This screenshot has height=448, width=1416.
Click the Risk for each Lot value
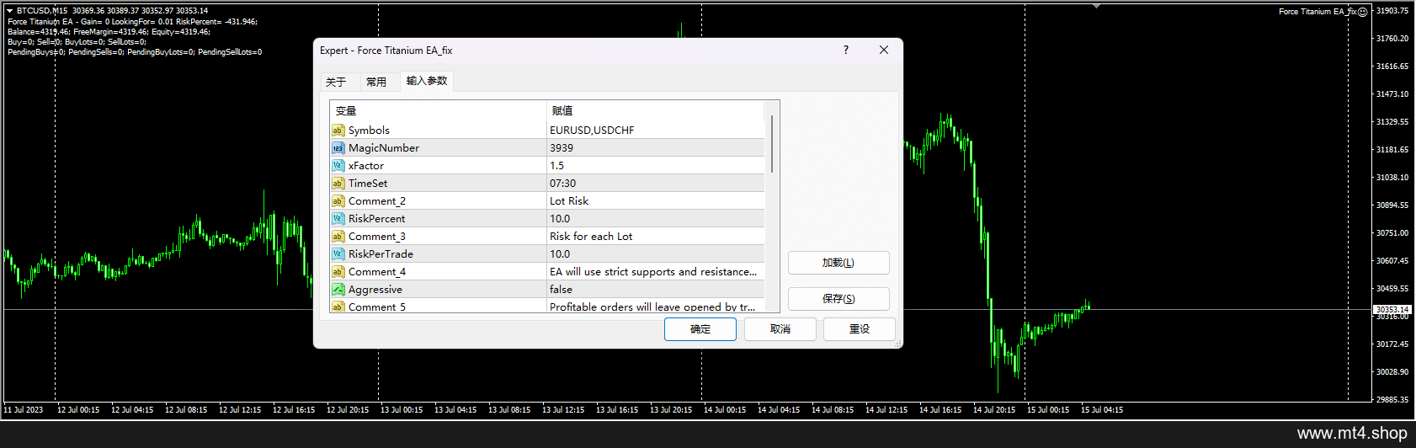click(656, 237)
